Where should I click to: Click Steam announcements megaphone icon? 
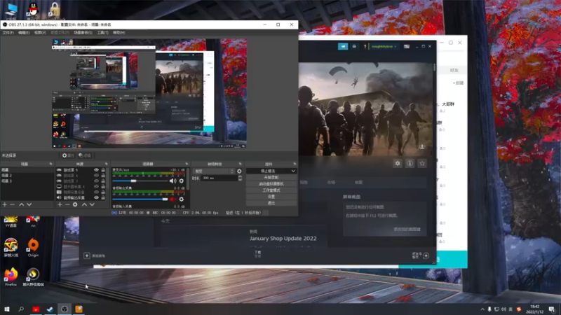(x=343, y=46)
